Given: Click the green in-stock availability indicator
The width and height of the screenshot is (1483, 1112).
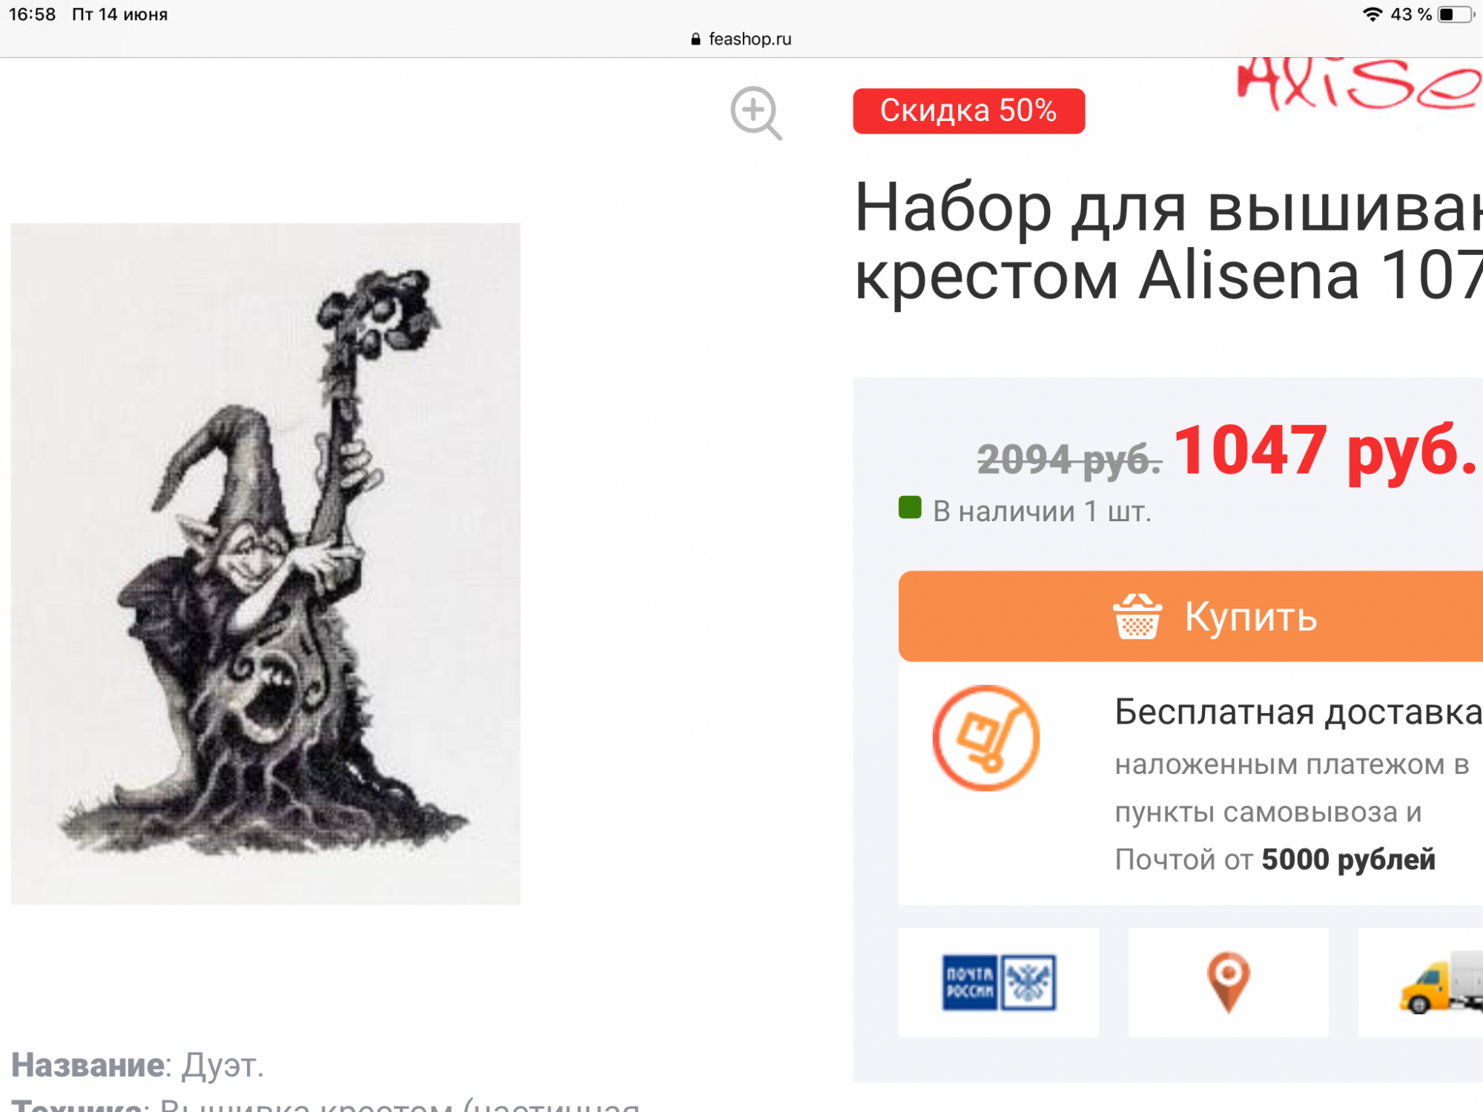Looking at the screenshot, I should coord(910,508).
